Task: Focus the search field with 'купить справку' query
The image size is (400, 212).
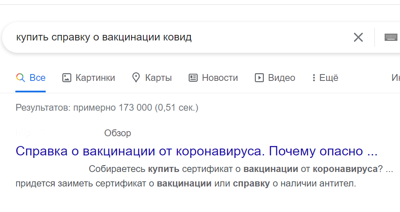Action: point(171,37)
